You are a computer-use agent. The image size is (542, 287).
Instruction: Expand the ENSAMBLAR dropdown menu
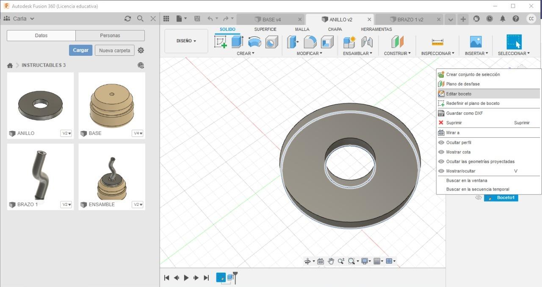[x=357, y=53]
